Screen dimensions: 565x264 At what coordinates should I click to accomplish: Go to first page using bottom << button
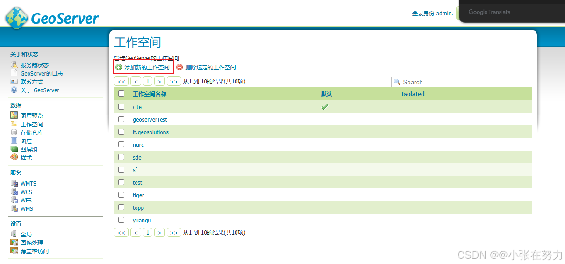click(x=122, y=232)
